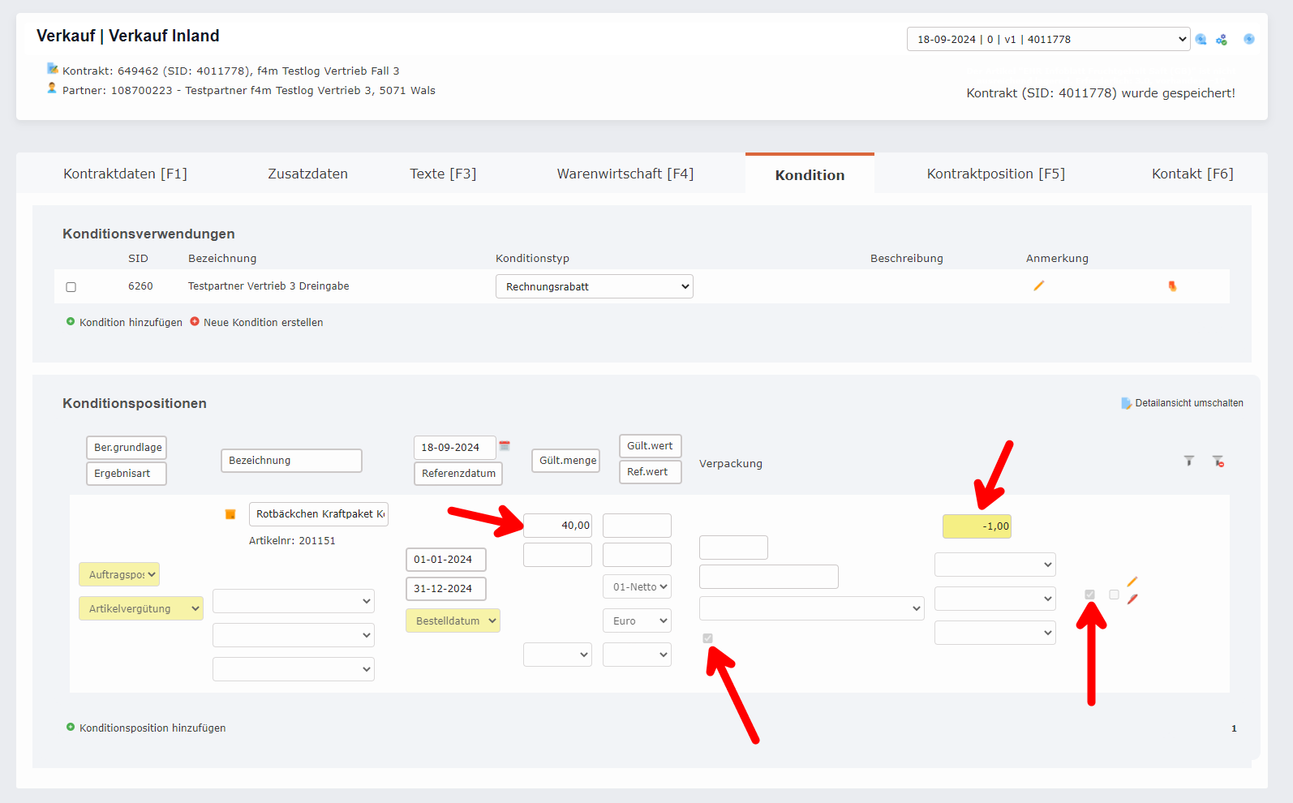
Task: Open the Artikelvergütung dropdown
Action: 141,608
